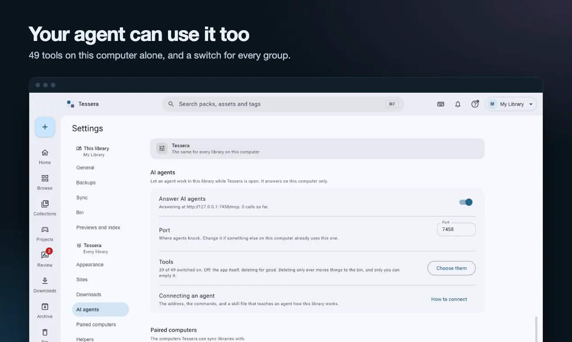Click the M avatar in the top bar
Image resolution: width=572 pixels, height=342 pixels.
pyautogui.click(x=492, y=104)
